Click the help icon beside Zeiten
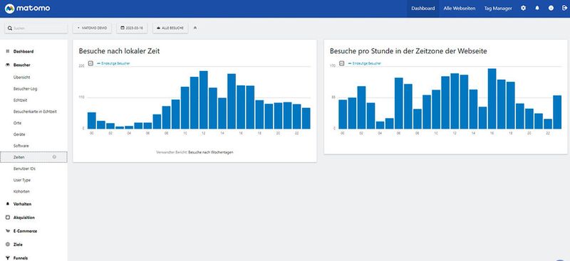The width and height of the screenshot is (570, 261). (54, 157)
